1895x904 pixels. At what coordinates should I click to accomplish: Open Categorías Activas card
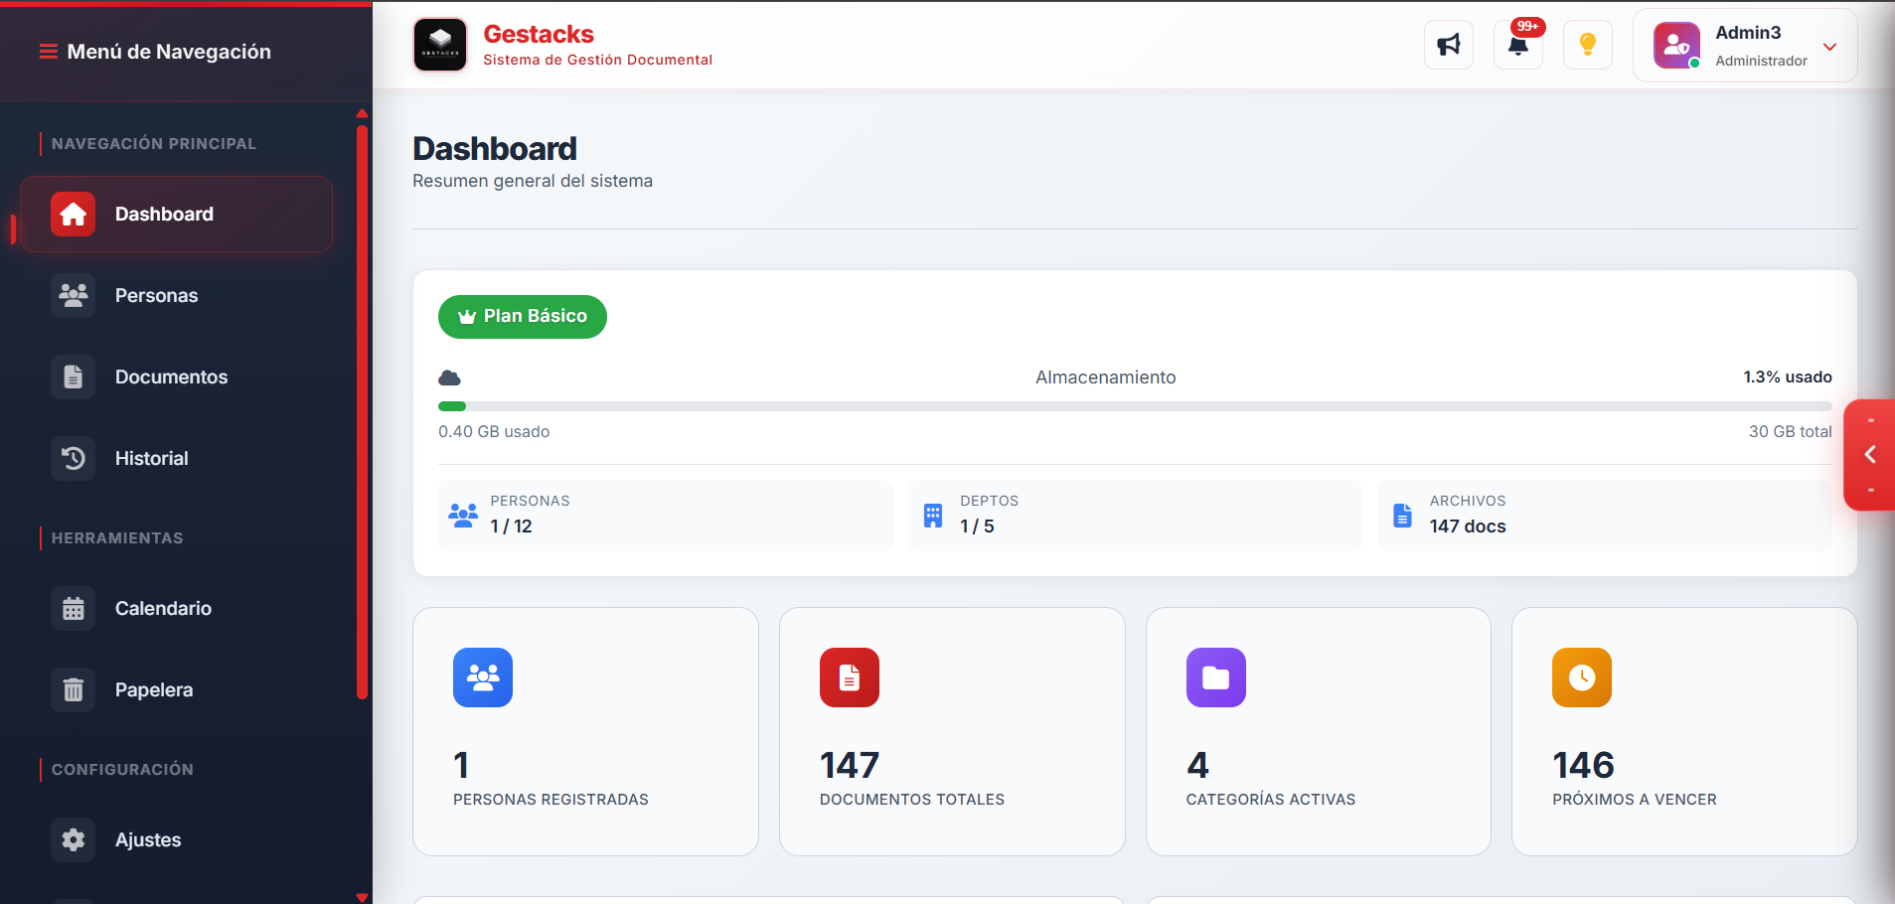pos(1319,731)
